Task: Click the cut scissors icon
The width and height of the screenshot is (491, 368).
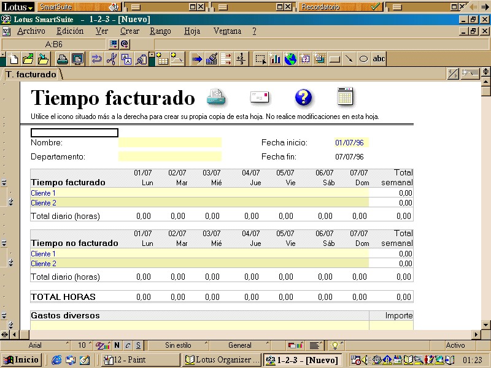Action: coord(112,59)
